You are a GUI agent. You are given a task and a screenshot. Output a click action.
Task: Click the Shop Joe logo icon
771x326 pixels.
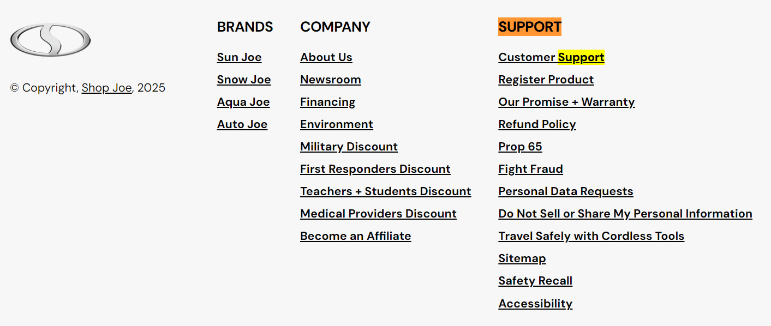[x=50, y=39]
